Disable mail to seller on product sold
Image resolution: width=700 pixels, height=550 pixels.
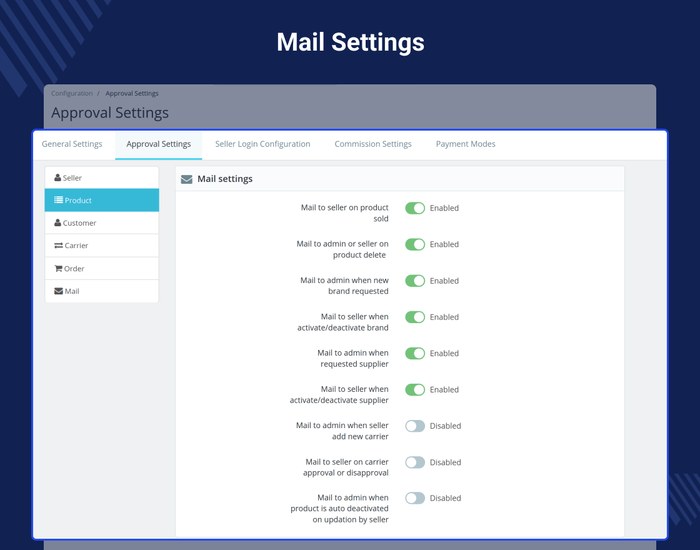click(415, 208)
